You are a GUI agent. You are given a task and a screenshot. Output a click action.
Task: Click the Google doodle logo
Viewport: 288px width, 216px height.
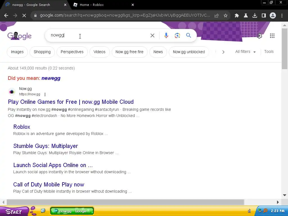(19, 36)
